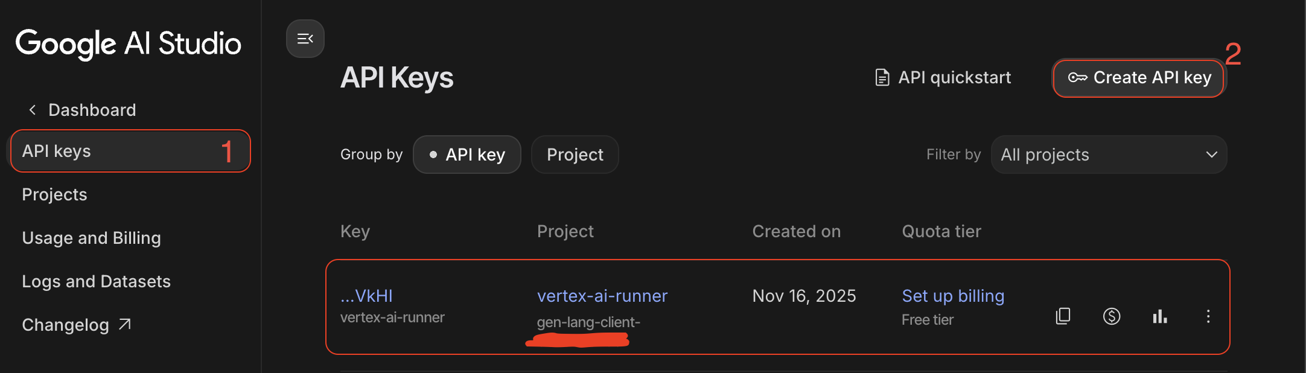Open the vertex-ai-runner project link
1306x373 pixels.
pyautogui.click(x=602, y=296)
